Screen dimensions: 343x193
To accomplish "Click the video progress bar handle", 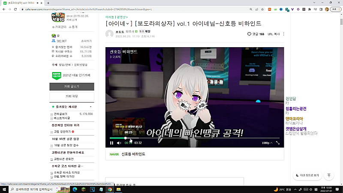I will (x=125, y=138).
